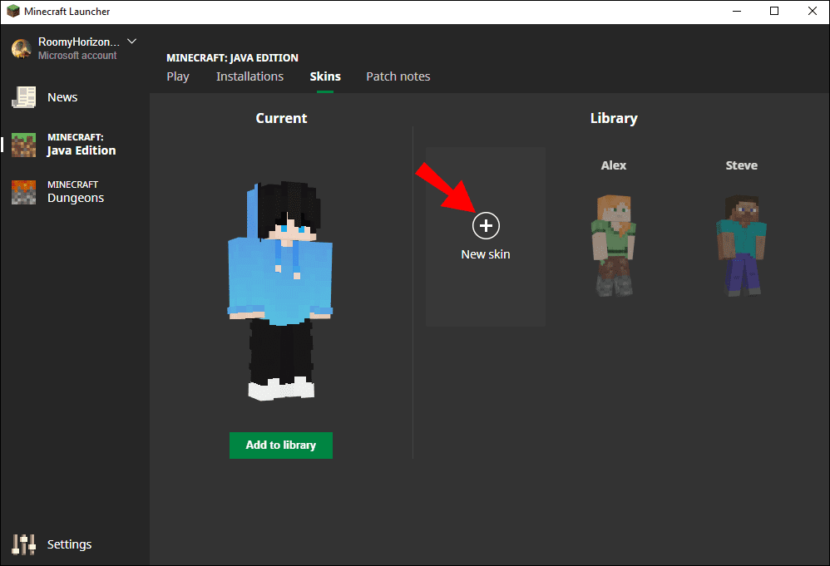Select the Minecraft Dungeons icon
Viewport: 830px width, 566px height.
pos(23,192)
